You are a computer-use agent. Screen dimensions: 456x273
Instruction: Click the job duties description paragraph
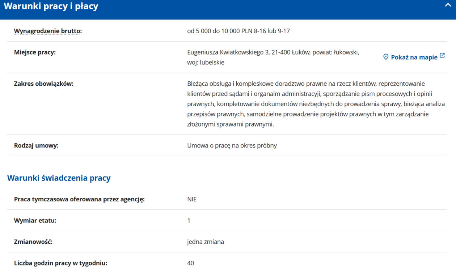316,104
